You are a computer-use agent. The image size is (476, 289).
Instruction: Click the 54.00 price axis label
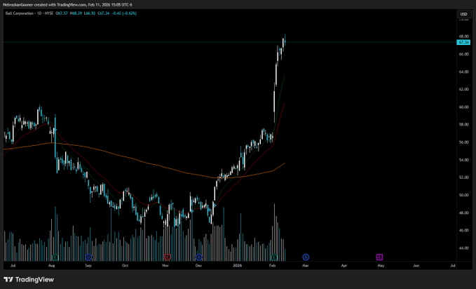[x=463, y=160]
